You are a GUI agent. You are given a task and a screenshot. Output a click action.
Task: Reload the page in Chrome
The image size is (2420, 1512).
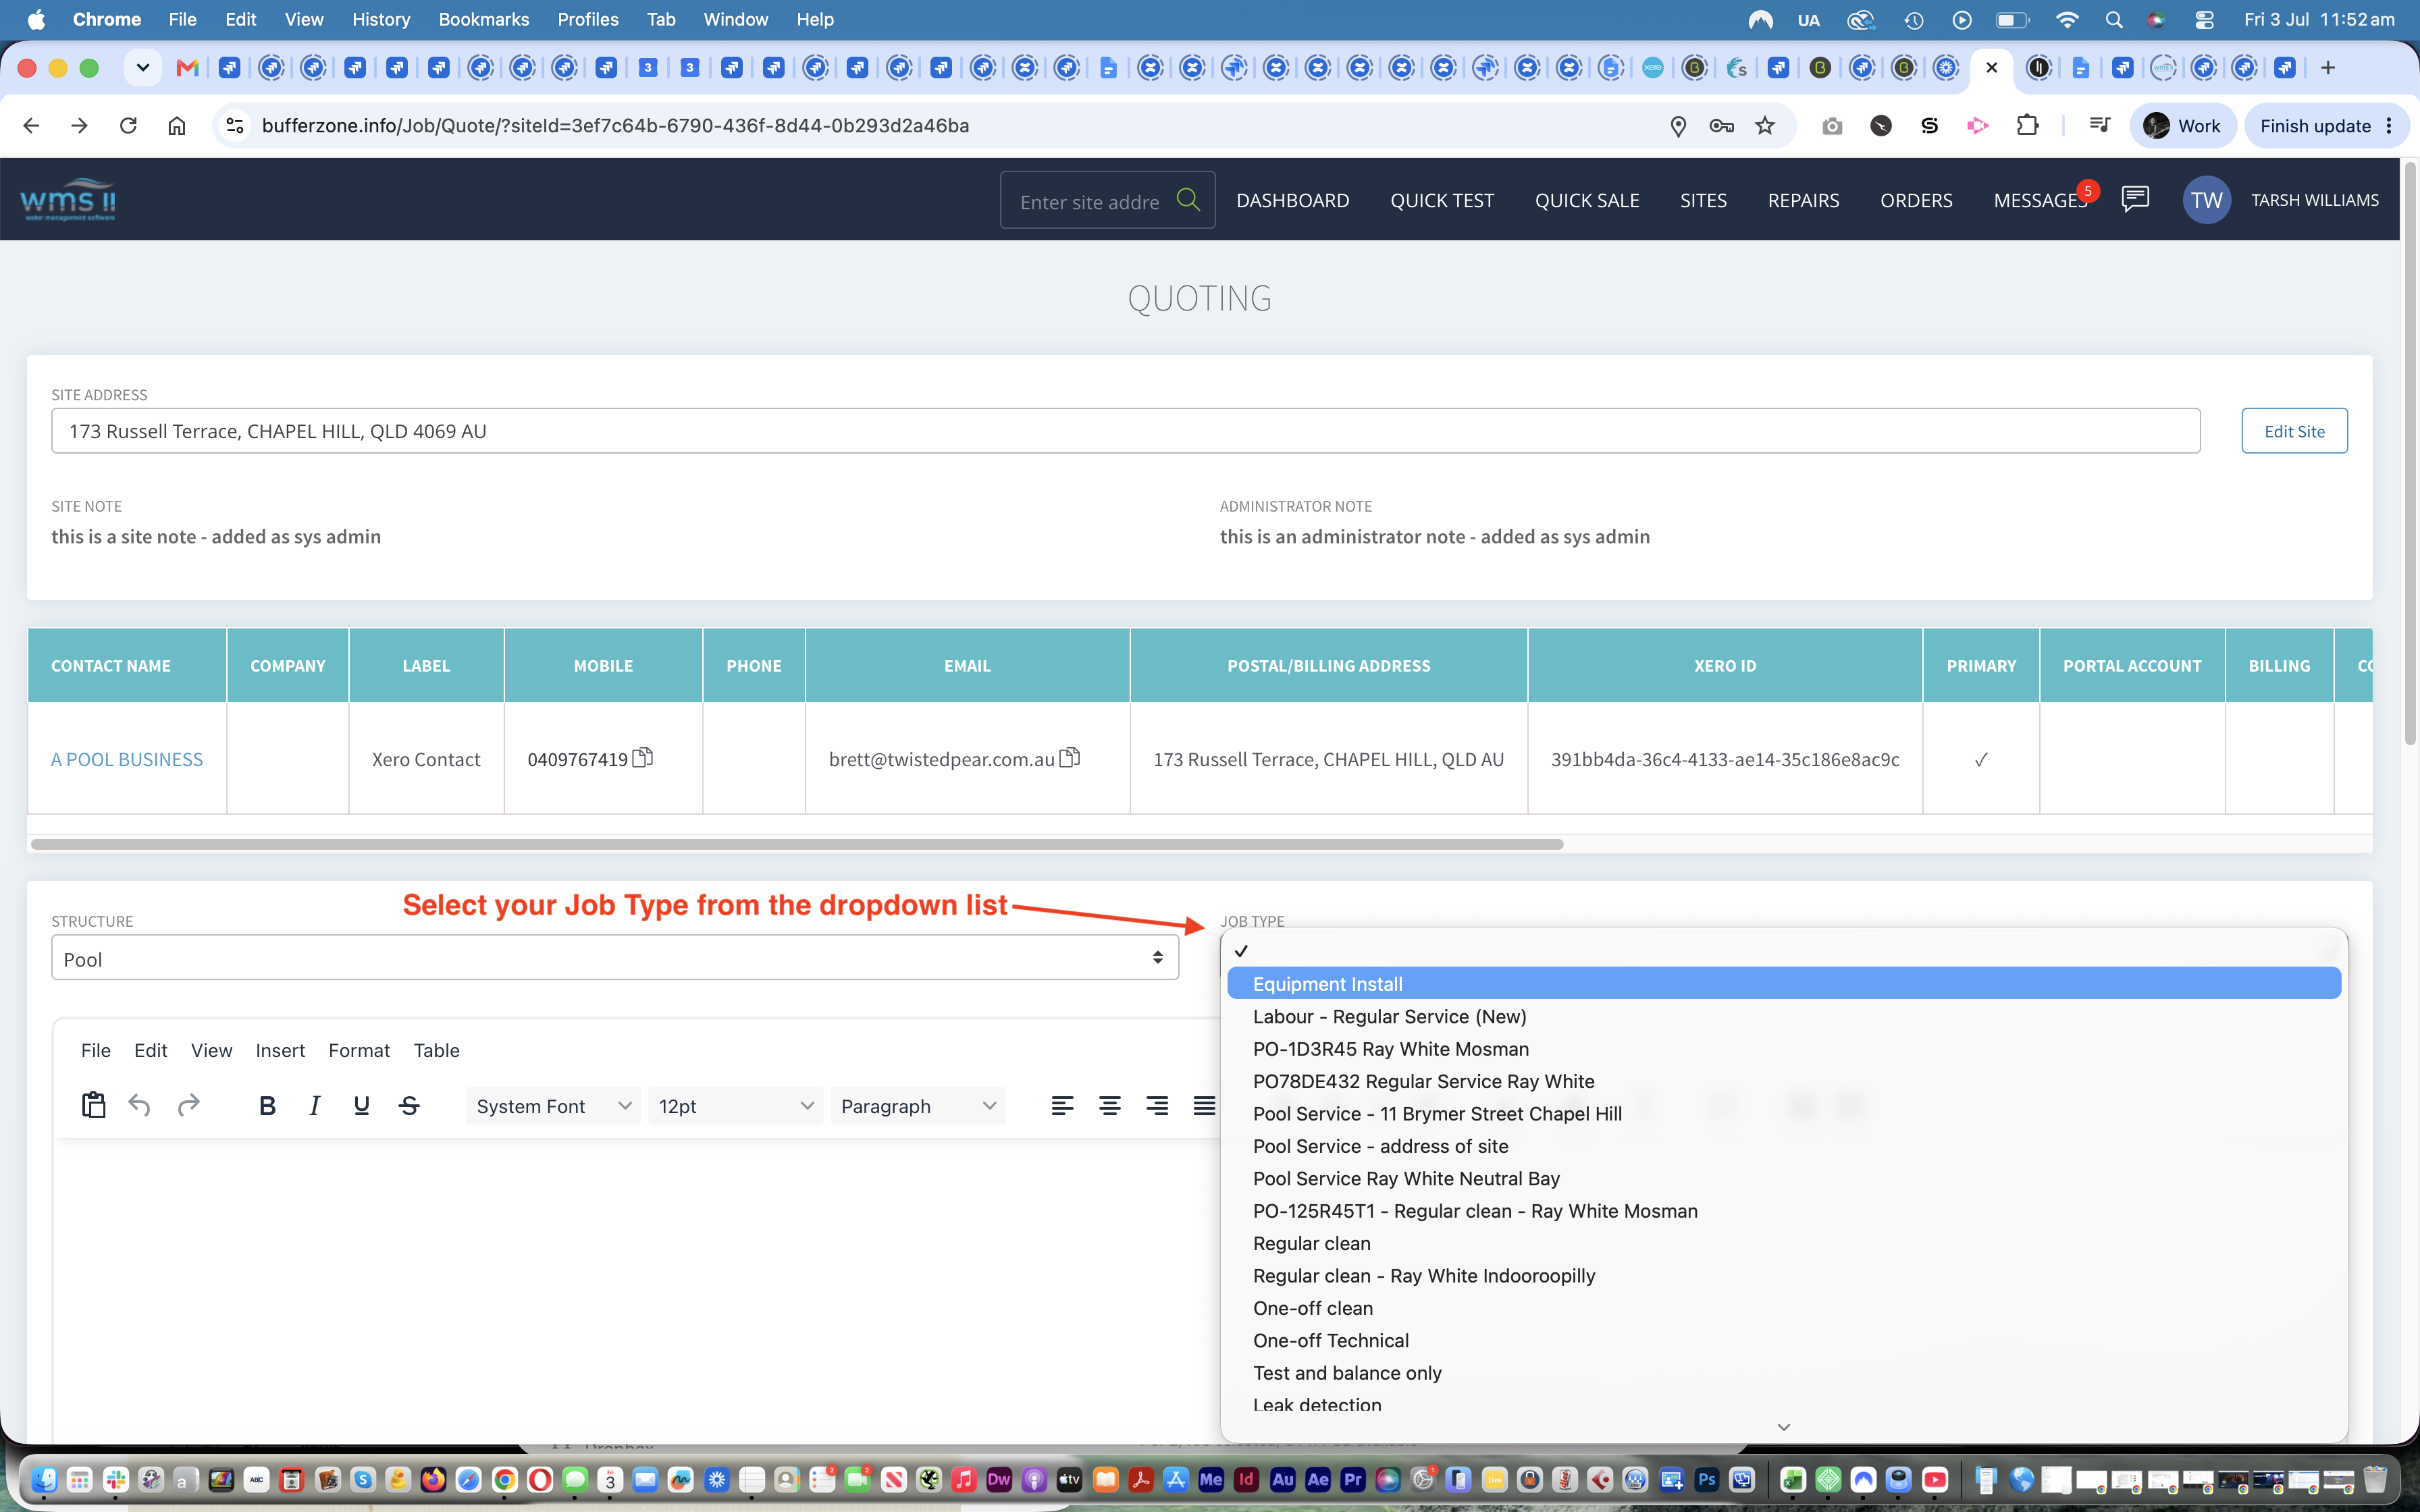pyautogui.click(x=128, y=125)
